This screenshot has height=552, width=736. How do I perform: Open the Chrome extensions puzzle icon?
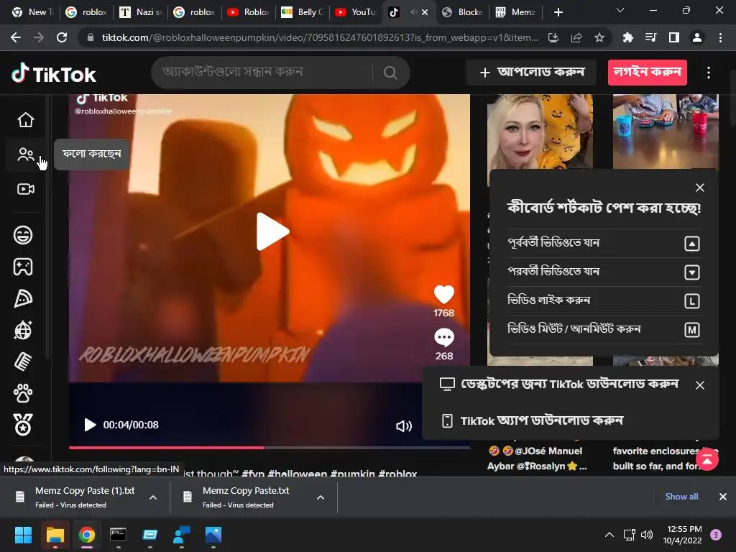coord(627,37)
